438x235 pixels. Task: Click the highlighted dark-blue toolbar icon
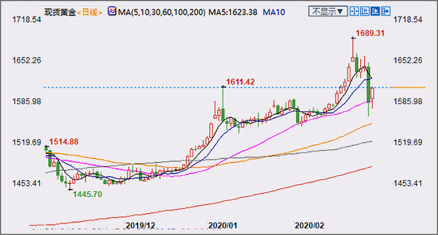pyautogui.click(x=375, y=11)
